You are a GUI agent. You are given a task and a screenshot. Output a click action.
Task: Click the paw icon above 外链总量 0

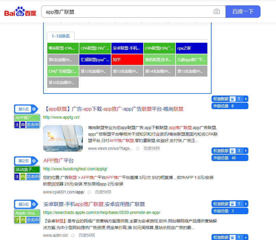pyautogui.click(x=232, y=99)
